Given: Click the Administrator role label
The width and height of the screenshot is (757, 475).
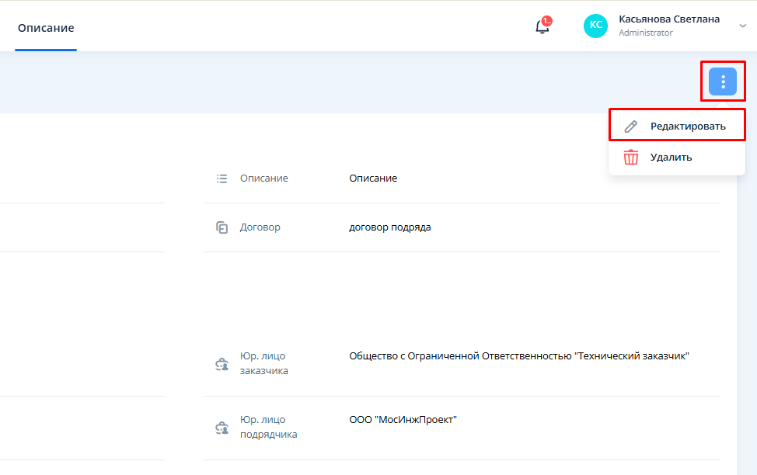Looking at the screenshot, I should click(x=645, y=33).
